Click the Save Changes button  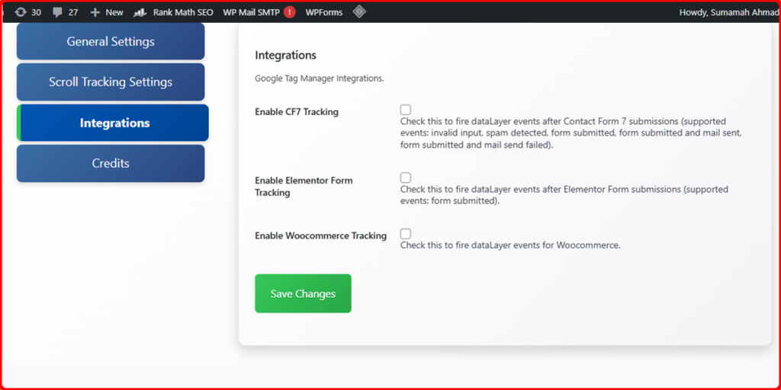tap(303, 293)
